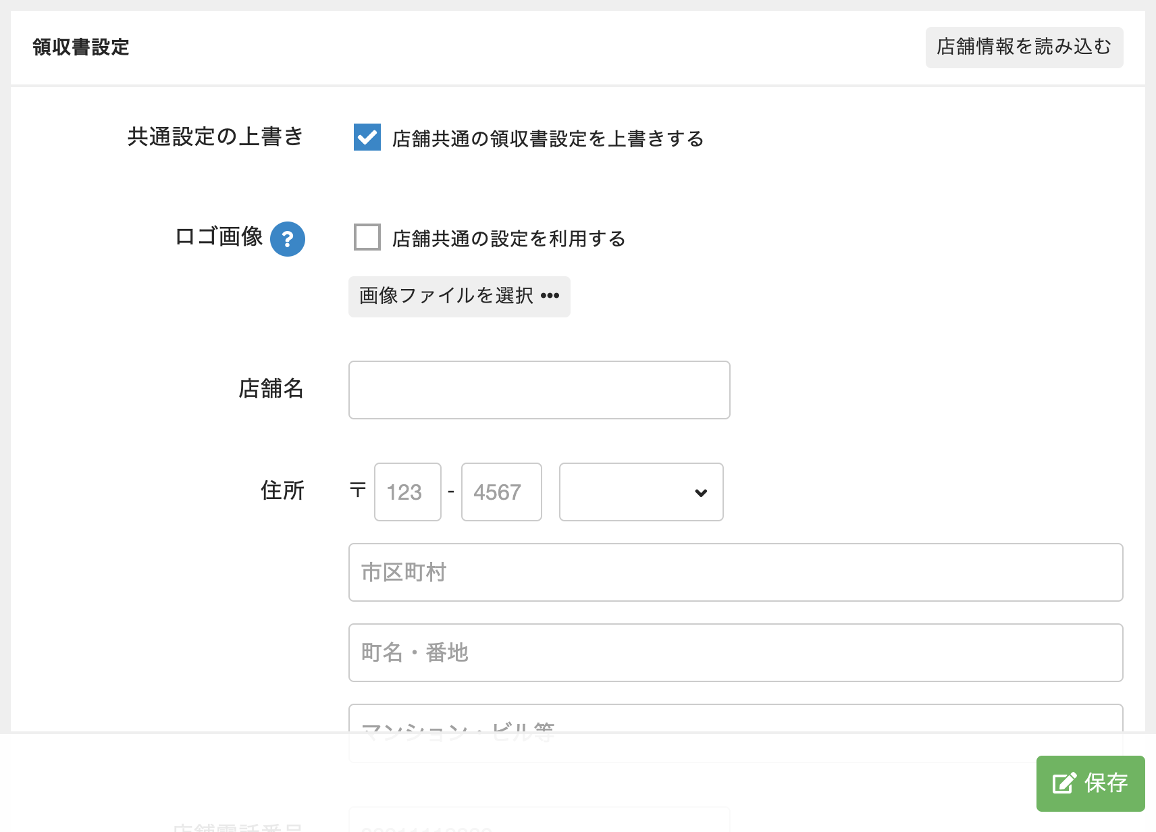Click the pencil icon on the 保存 button

pos(1064,783)
